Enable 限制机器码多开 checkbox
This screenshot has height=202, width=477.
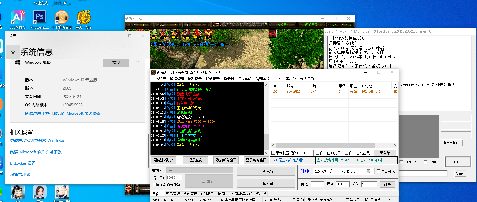[273, 153]
